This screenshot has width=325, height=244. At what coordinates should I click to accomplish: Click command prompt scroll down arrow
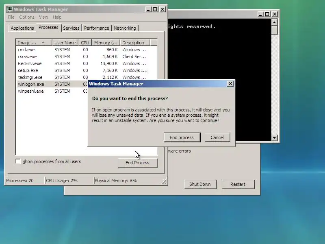275,137
